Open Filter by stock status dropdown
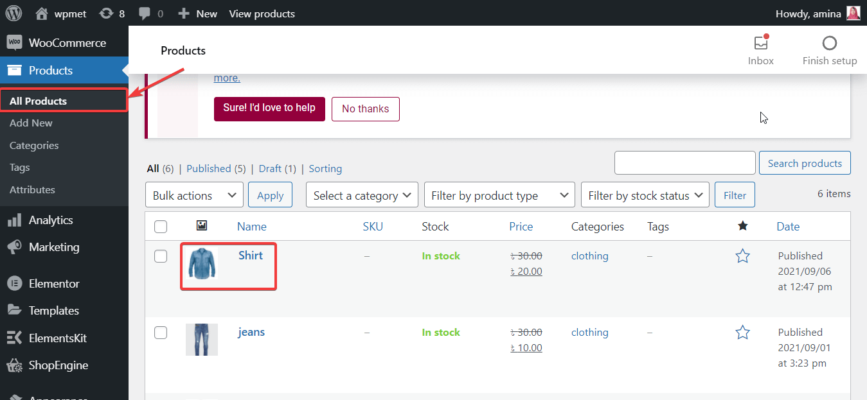Image resolution: width=867 pixels, height=400 pixels. coord(645,195)
